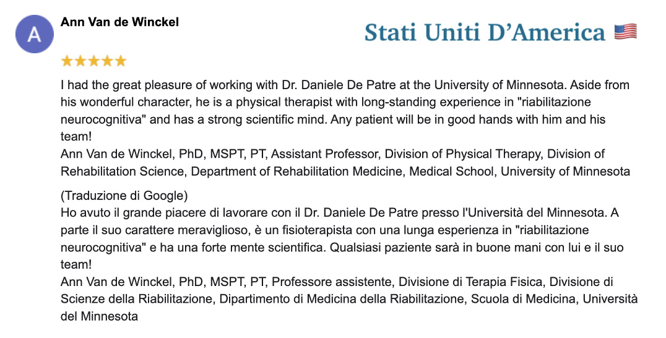
Task: Click the American flag emoji
Action: pyautogui.click(x=626, y=32)
